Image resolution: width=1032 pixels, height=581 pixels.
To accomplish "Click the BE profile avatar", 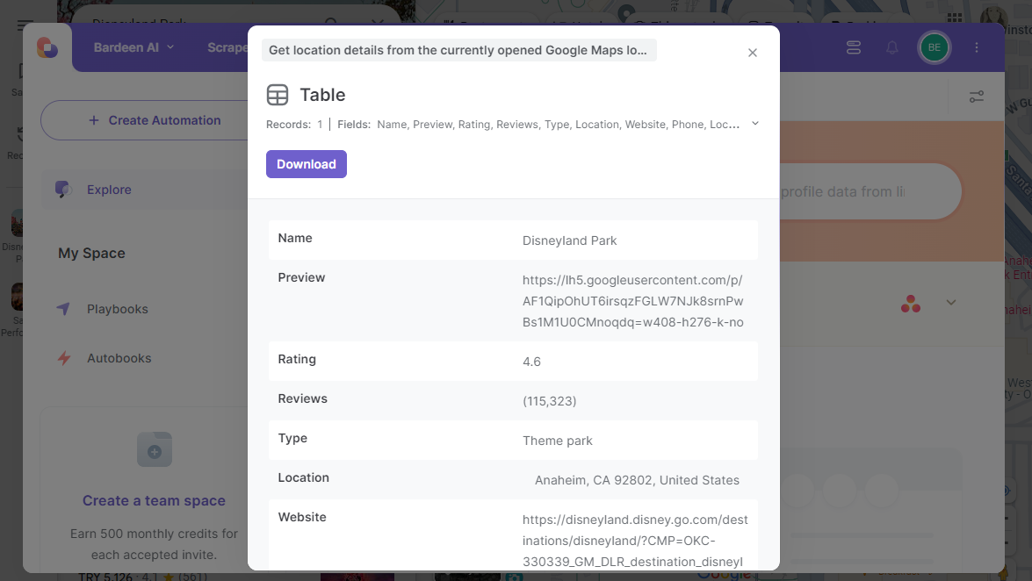I will tap(934, 47).
